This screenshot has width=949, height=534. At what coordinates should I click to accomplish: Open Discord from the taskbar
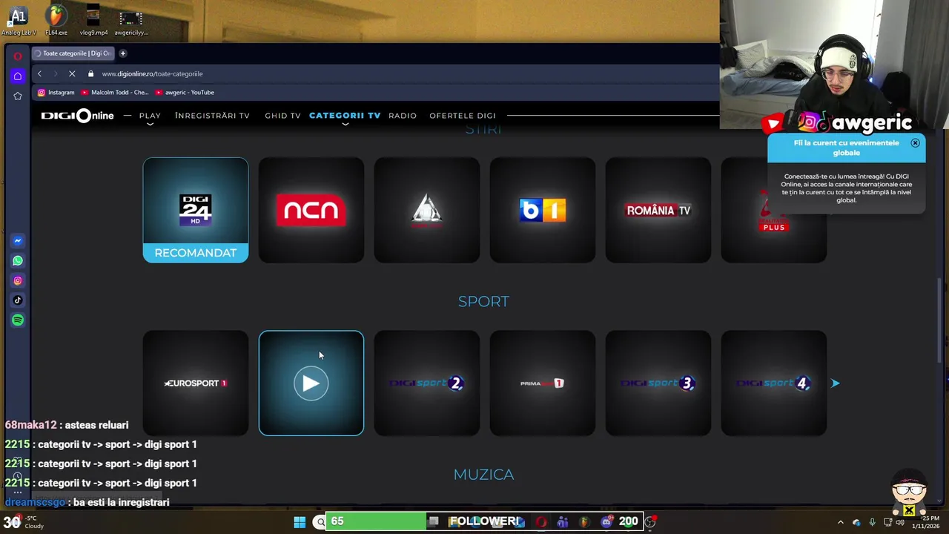606,522
